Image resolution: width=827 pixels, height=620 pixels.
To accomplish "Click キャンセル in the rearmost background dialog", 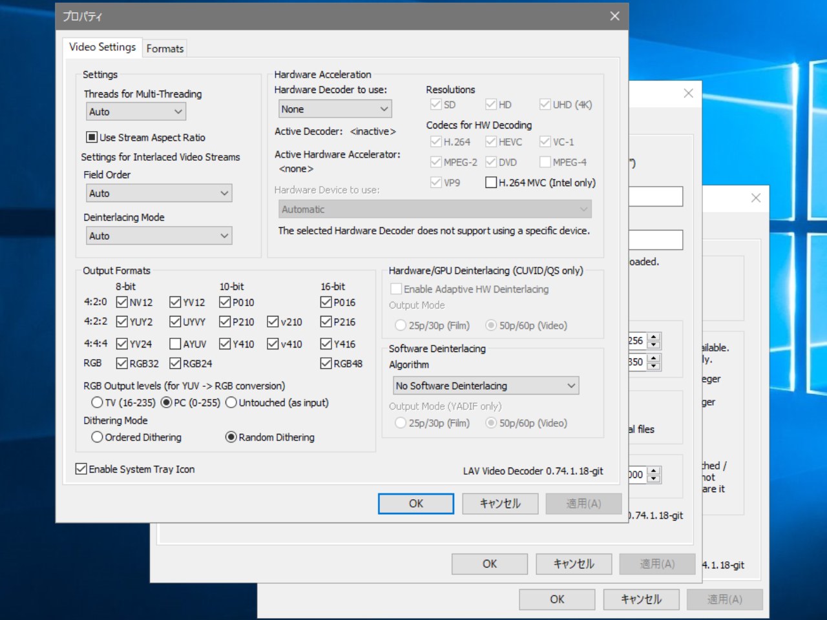I will click(x=641, y=599).
